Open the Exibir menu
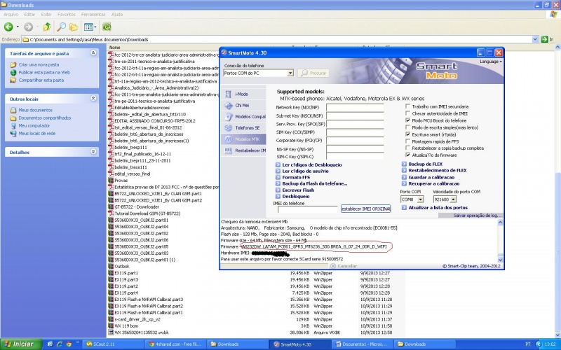Screen dimensions: 561x350 coord(46,15)
